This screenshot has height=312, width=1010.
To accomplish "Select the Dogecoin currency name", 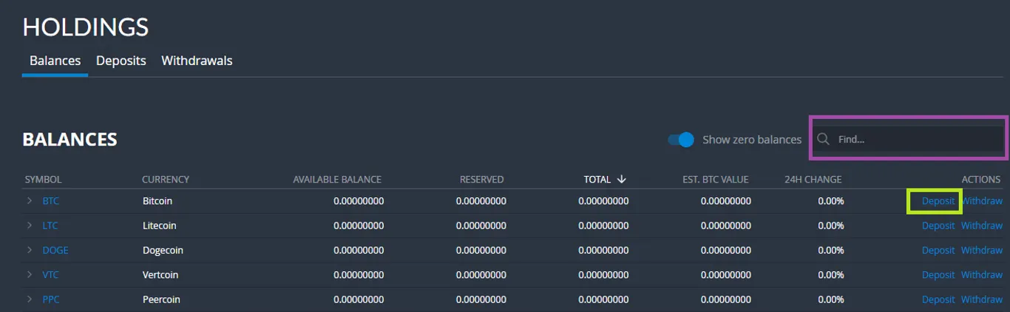I will [x=163, y=250].
